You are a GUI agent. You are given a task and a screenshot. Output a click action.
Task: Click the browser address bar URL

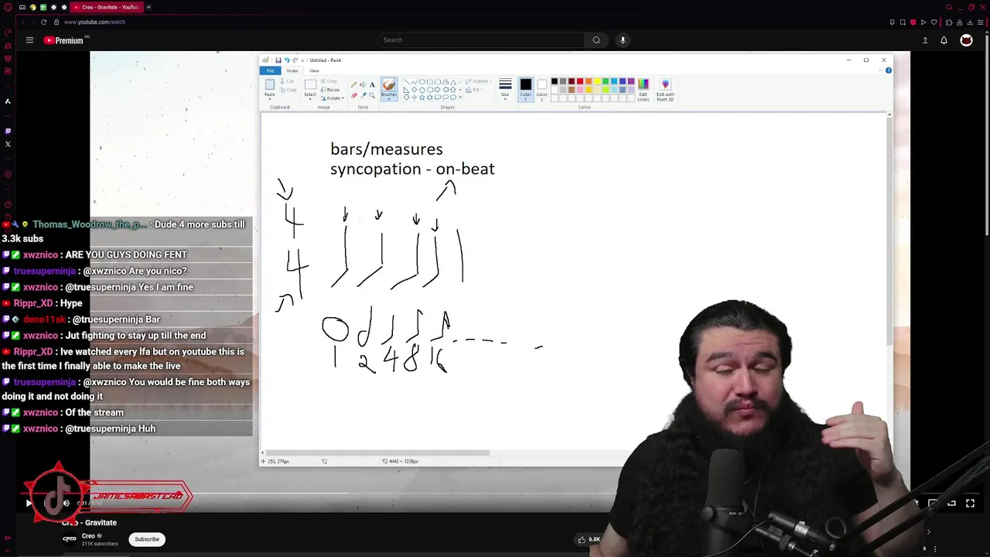[x=94, y=22]
